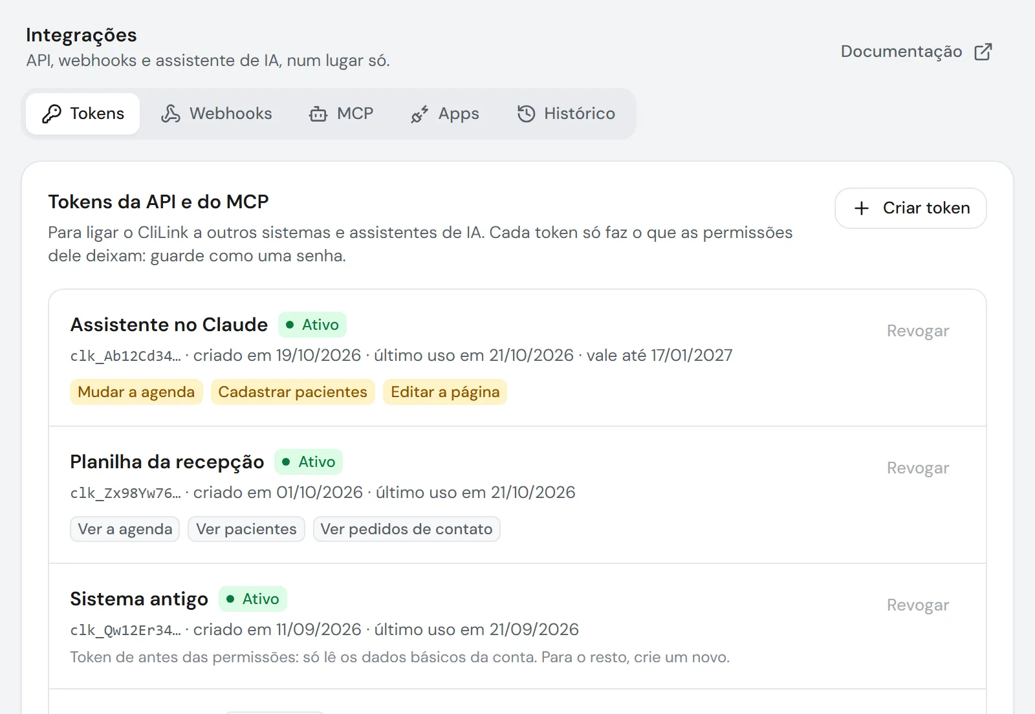The image size is (1035, 714).
Task: Click the MCP robot icon
Action: pyautogui.click(x=318, y=114)
